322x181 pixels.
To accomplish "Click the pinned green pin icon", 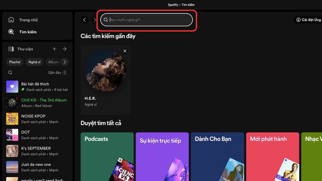I will point(23,90).
